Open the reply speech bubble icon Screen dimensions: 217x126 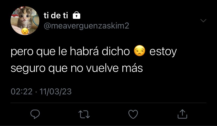point(35,114)
